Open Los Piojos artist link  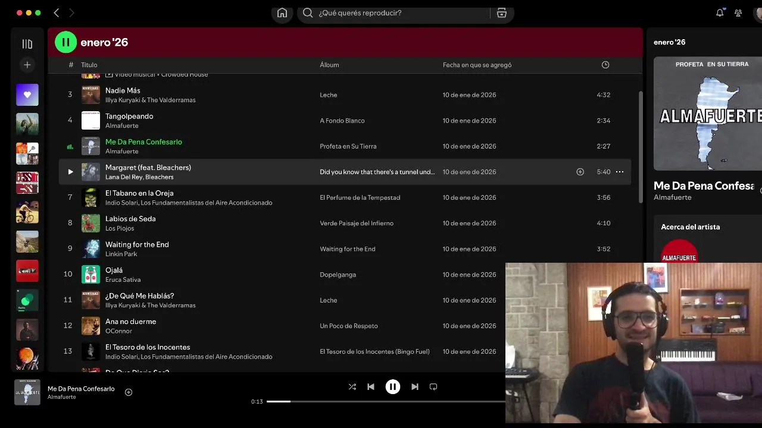tap(120, 228)
